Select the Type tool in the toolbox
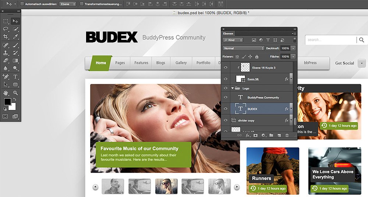 coord(15,76)
